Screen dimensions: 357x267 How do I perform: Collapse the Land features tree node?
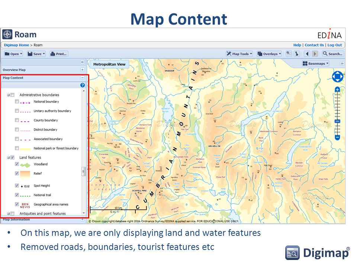(9, 157)
